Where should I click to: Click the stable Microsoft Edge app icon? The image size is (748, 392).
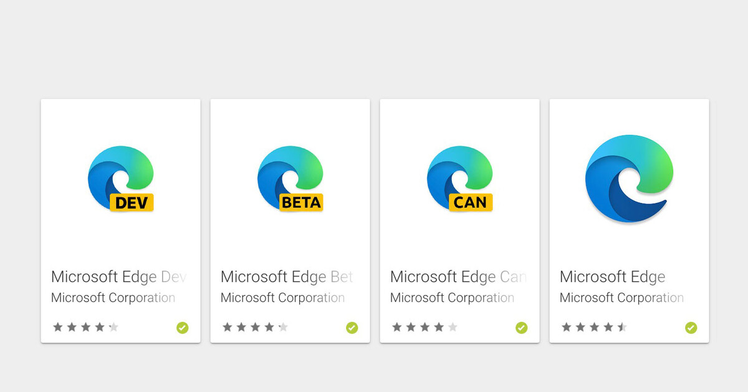pyautogui.click(x=629, y=179)
